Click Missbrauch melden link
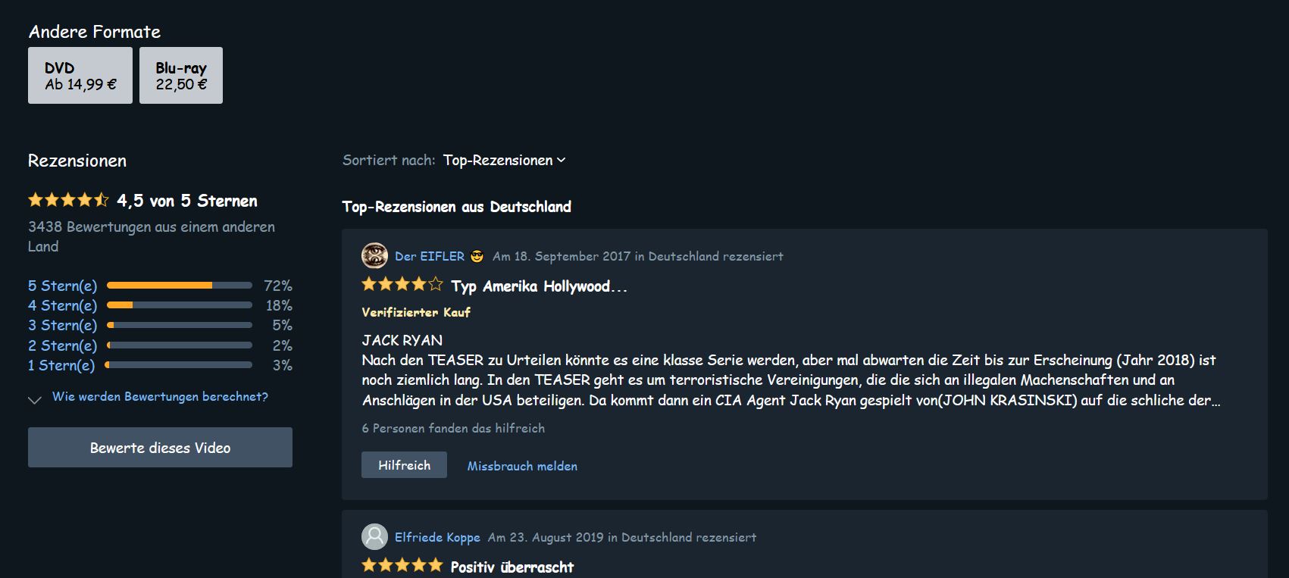 [x=522, y=466]
